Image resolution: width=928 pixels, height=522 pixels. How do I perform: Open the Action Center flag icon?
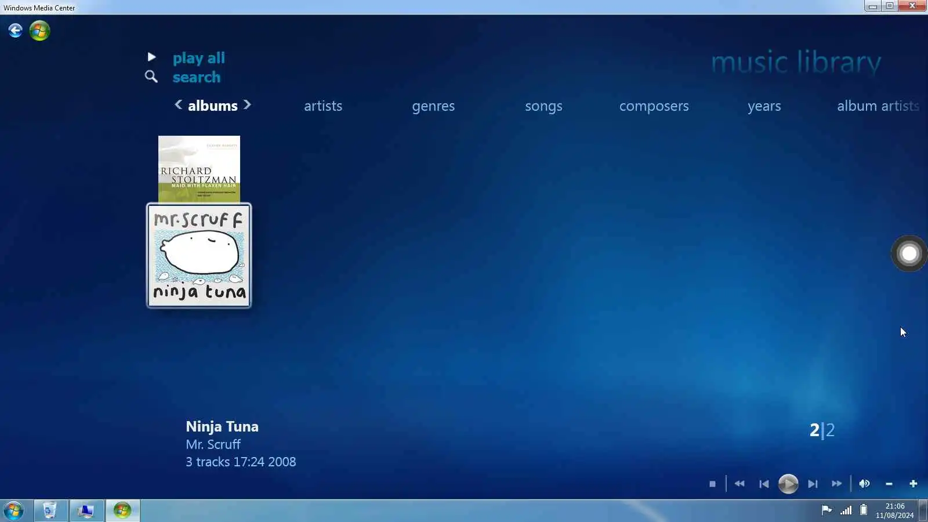(826, 510)
